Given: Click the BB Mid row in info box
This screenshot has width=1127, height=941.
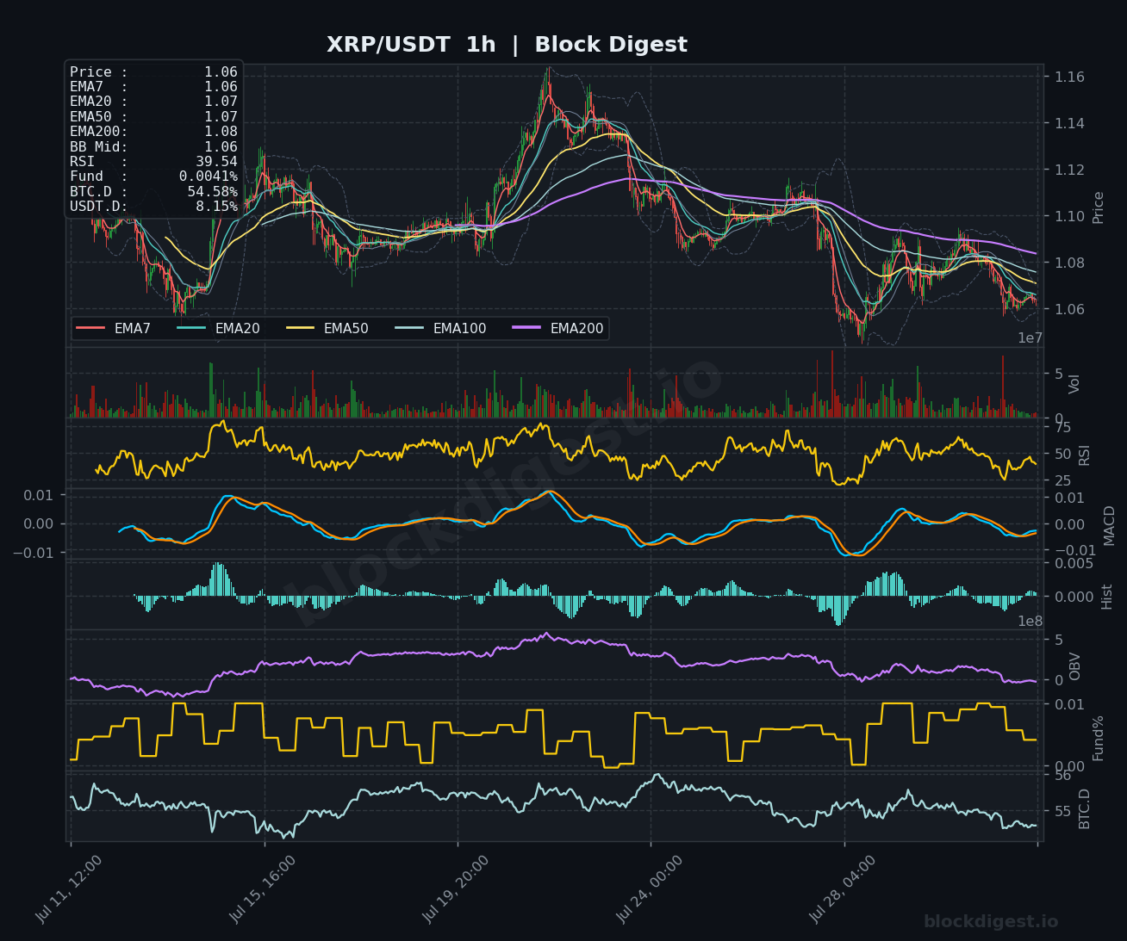Looking at the screenshot, I should point(153,147).
